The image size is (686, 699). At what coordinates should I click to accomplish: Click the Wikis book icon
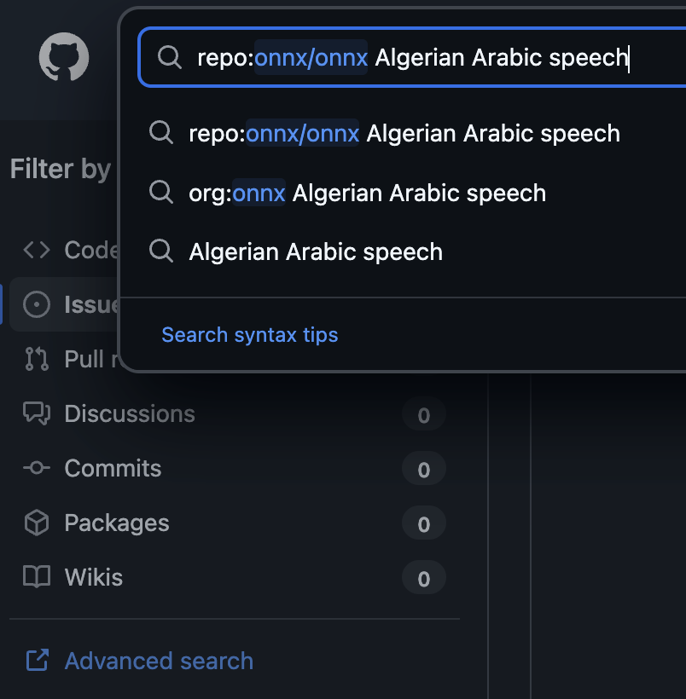pos(37,577)
